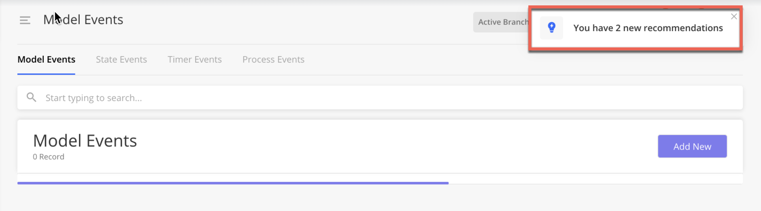Screen dimensions: 761x211
Task: Select the Model Events tab
Action: point(47,59)
